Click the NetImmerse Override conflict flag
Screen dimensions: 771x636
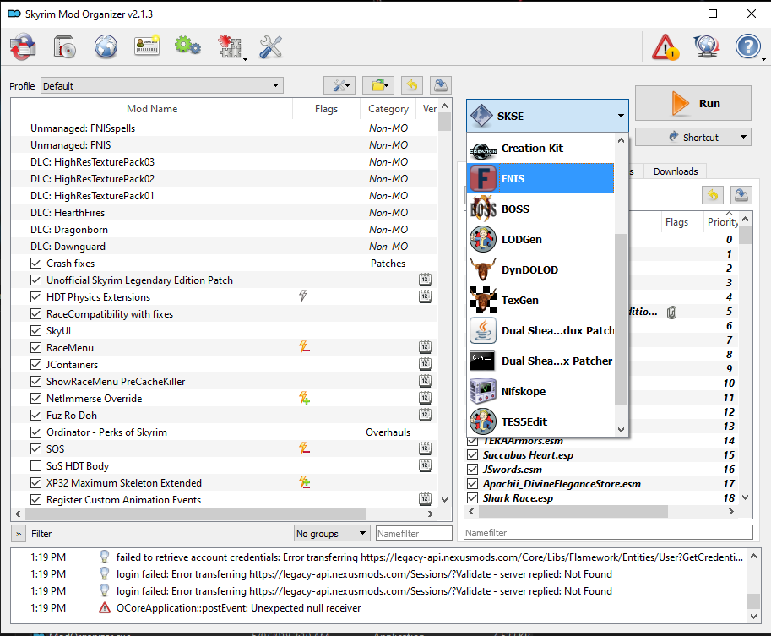pyautogui.click(x=304, y=398)
